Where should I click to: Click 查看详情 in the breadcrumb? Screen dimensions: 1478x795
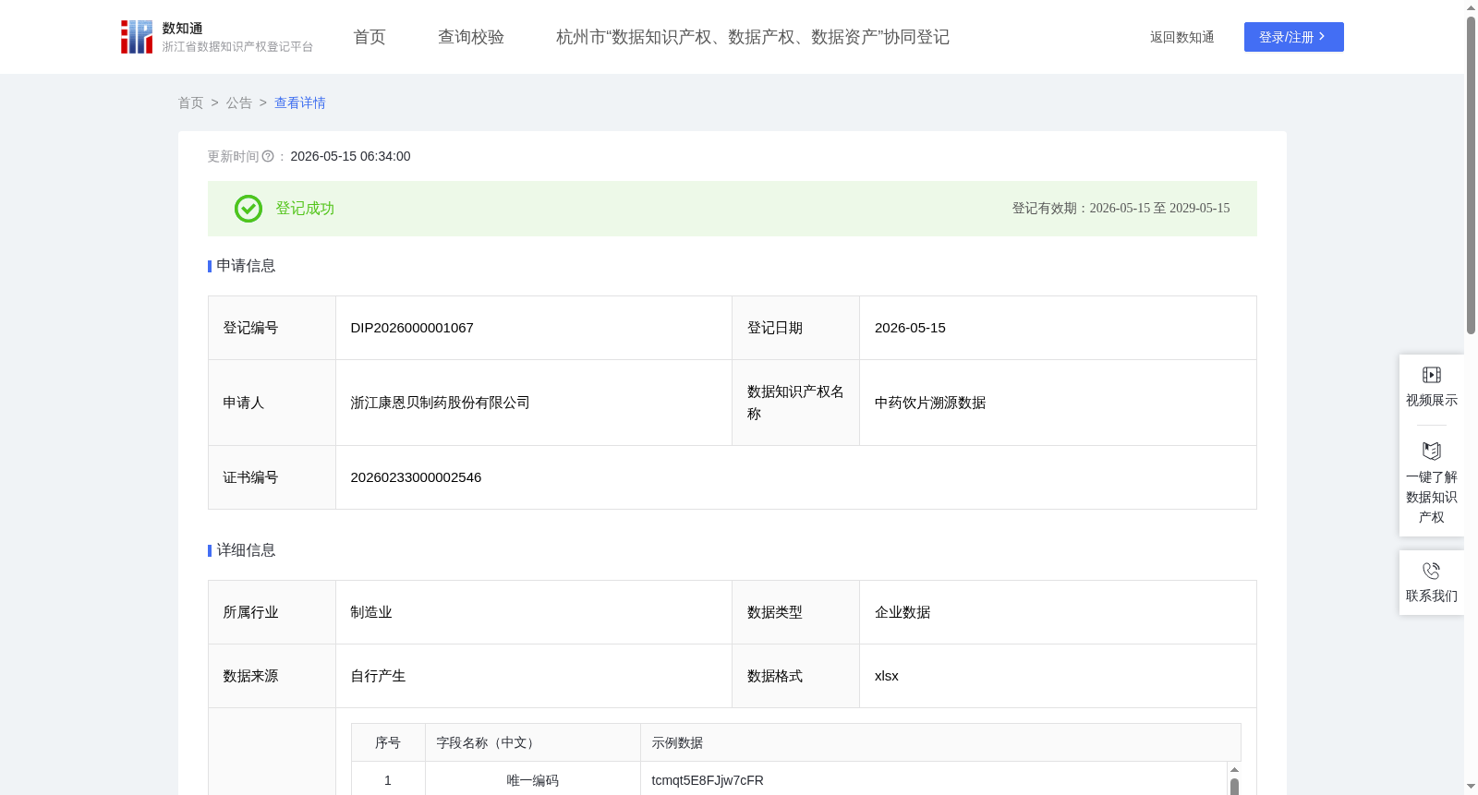(300, 102)
